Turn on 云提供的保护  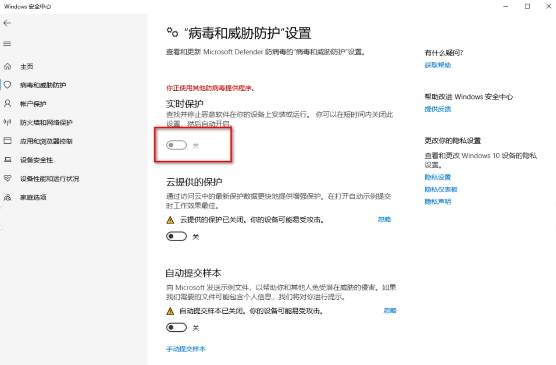[176, 236]
